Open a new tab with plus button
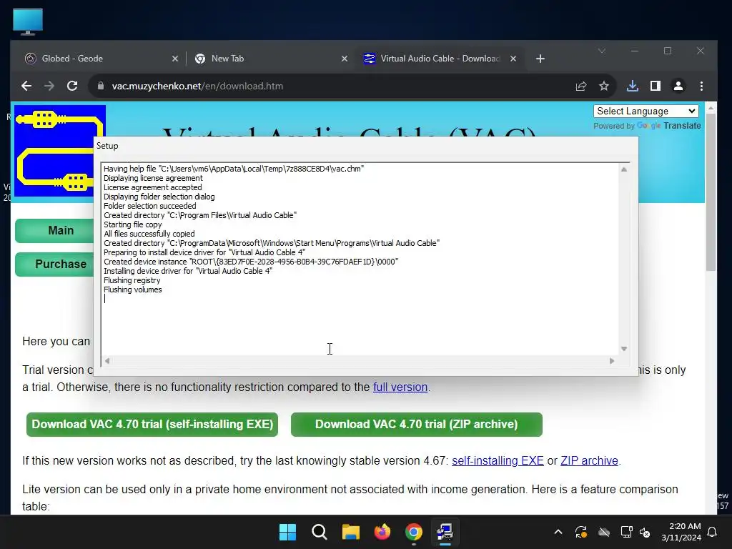This screenshot has height=549, width=732. coord(540,59)
